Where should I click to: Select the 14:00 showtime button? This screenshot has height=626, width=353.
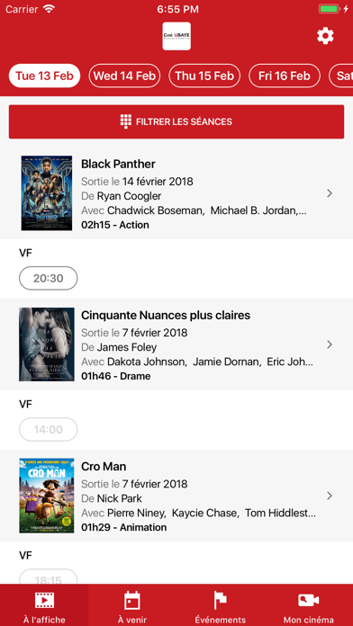point(49,430)
